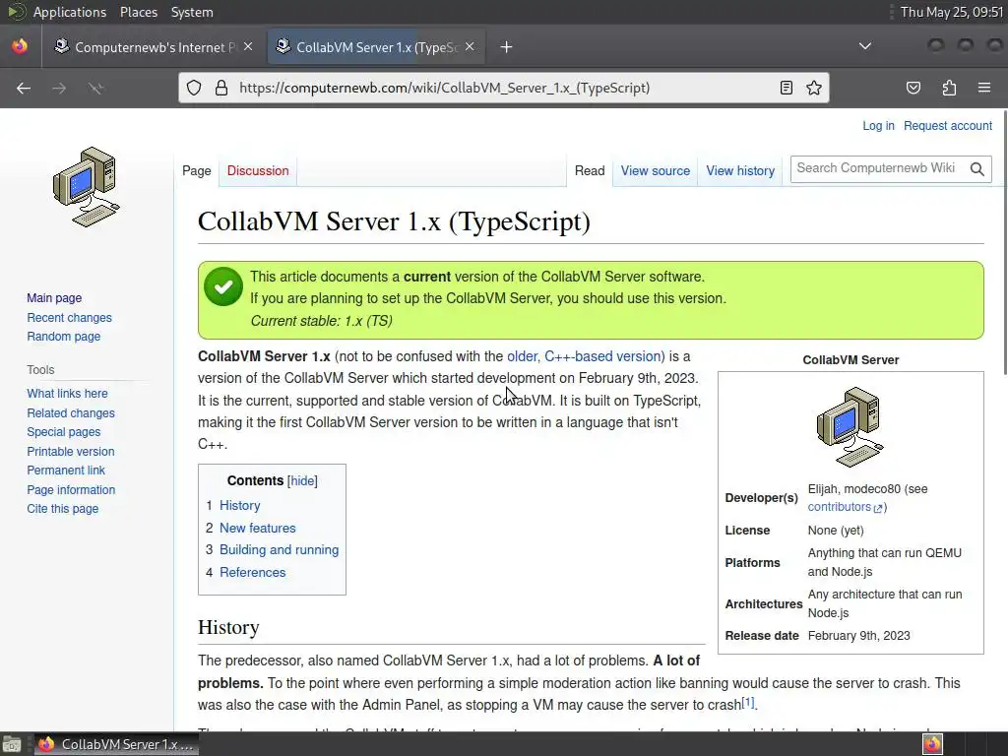Click the green checkmark notice icon
This screenshot has width=1008, height=756.
click(x=223, y=286)
